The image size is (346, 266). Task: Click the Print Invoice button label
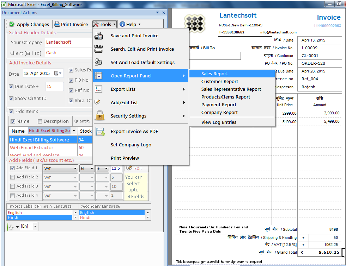[74, 24]
